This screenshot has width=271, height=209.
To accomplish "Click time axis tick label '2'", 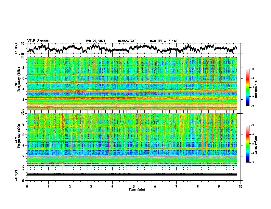I will pyautogui.click(x=70, y=186).
